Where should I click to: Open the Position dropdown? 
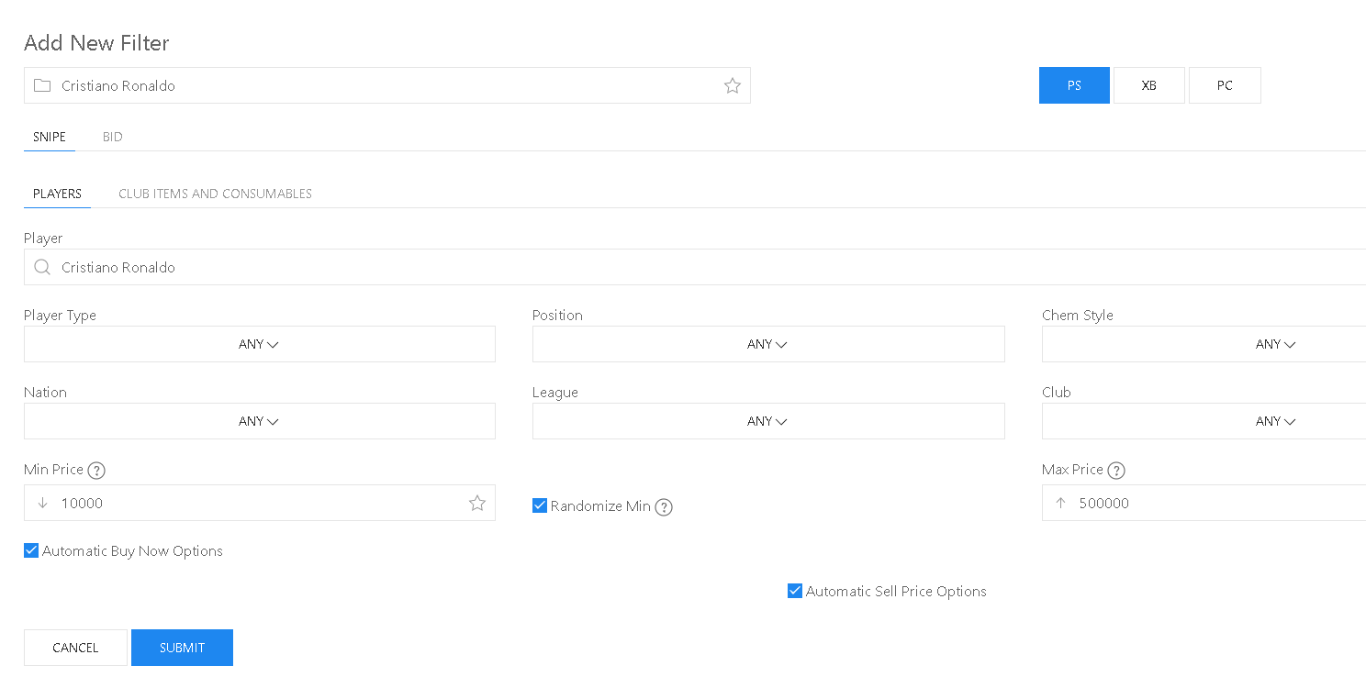point(768,344)
